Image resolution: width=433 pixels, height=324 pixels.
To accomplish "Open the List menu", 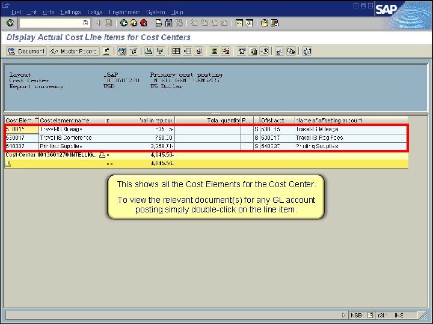I will point(16,12).
